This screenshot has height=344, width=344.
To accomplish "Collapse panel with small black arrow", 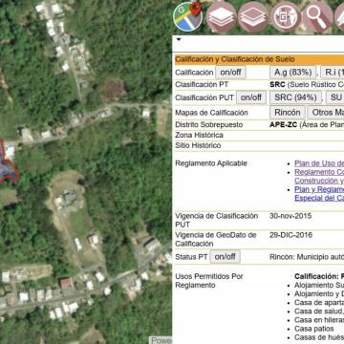I will pyautogui.click(x=179, y=39).
